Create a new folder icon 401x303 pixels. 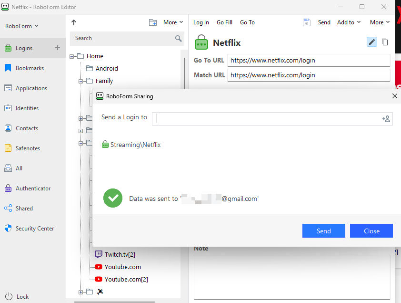[153, 22]
